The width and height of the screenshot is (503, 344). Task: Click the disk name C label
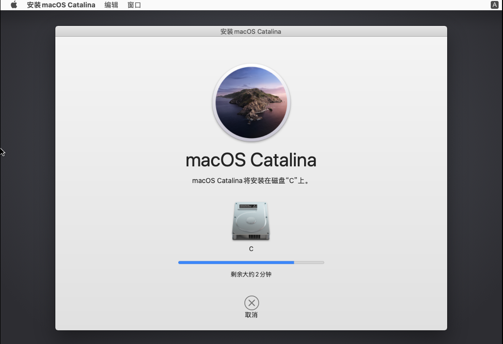pyautogui.click(x=251, y=249)
